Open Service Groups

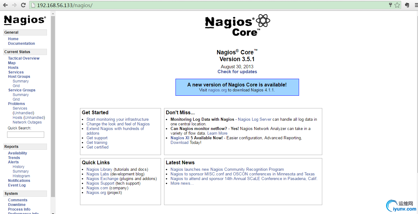(22, 90)
